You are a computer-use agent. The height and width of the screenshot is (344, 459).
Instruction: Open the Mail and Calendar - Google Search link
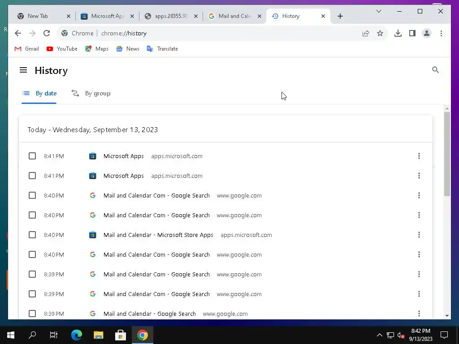point(149,314)
